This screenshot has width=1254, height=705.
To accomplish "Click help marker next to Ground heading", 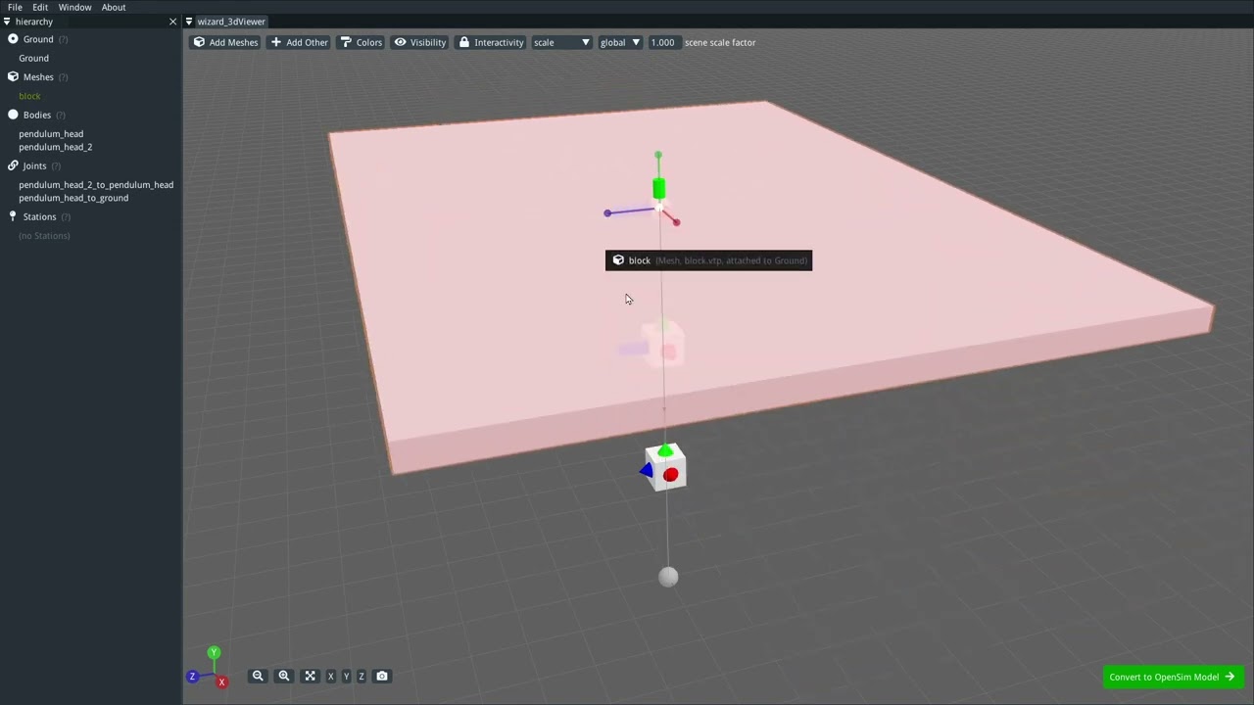I will pyautogui.click(x=63, y=39).
